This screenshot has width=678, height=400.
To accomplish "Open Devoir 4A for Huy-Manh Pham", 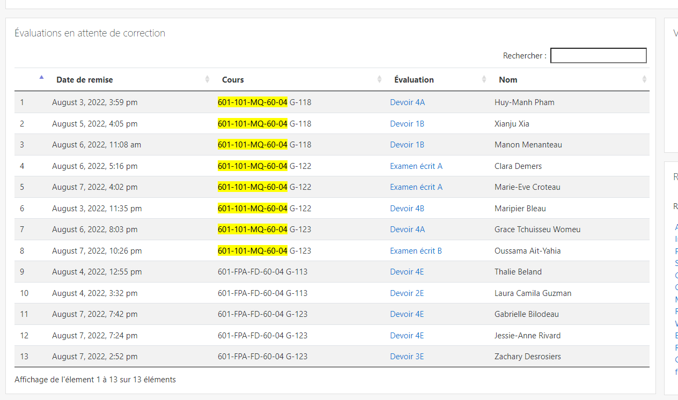I will (x=407, y=102).
